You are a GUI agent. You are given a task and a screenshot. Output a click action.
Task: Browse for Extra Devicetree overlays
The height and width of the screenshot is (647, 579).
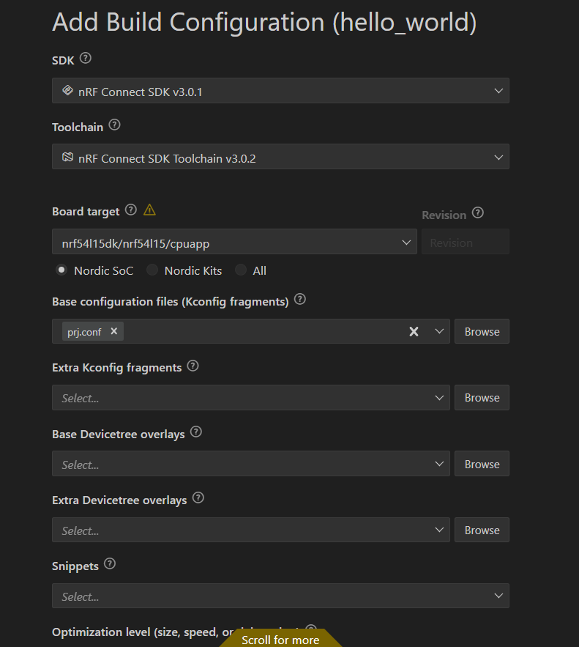pos(482,530)
